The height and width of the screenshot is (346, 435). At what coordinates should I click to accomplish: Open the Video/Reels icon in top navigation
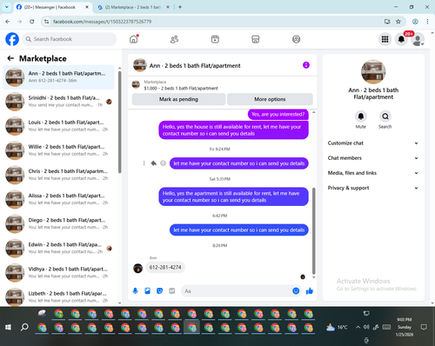click(x=215, y=39)
